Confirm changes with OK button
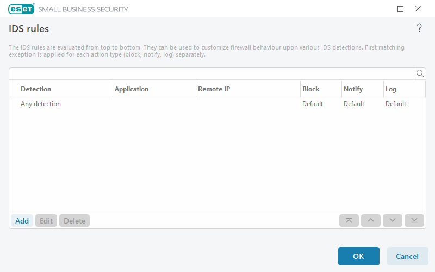Viewport: 435px width, 272px height. [358, 256]
